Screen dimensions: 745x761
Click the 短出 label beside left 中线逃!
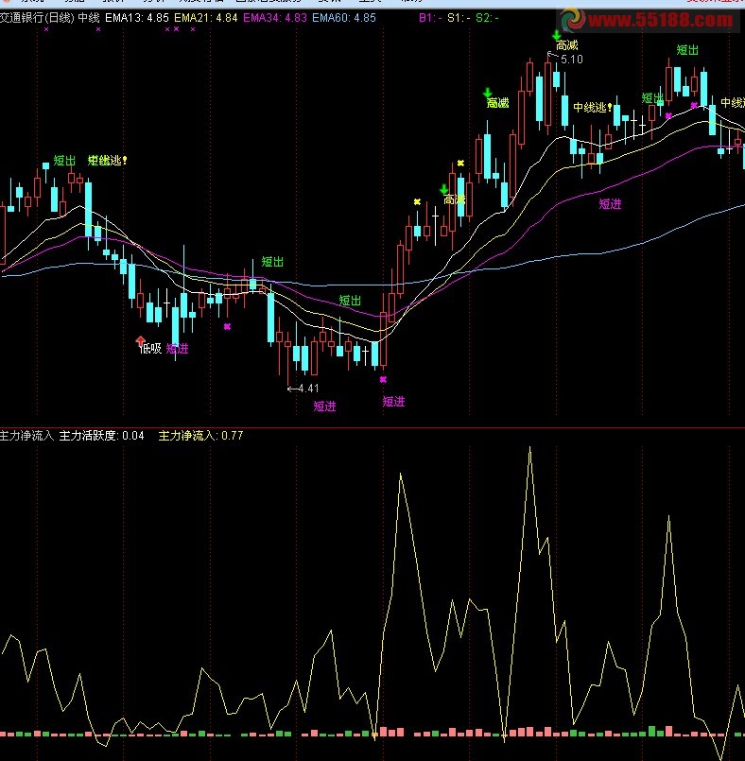click(64, 161)
